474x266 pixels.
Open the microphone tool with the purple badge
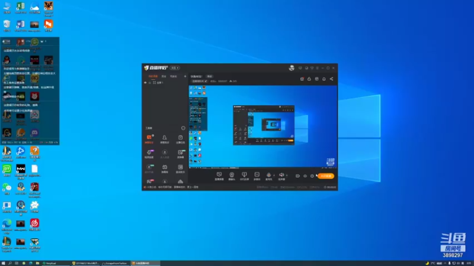pyautogui.click(x=149, y=154)
